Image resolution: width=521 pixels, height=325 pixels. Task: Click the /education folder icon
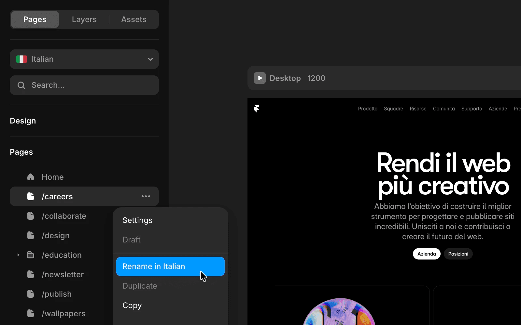[31, 255]
